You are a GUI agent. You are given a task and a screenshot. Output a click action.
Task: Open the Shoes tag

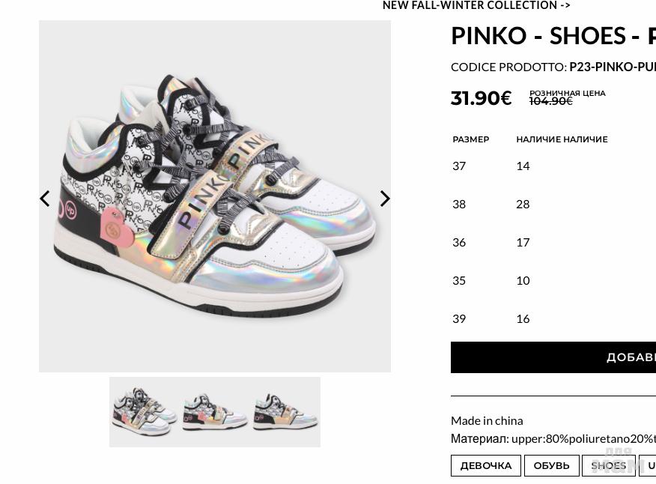click(609, 465)
